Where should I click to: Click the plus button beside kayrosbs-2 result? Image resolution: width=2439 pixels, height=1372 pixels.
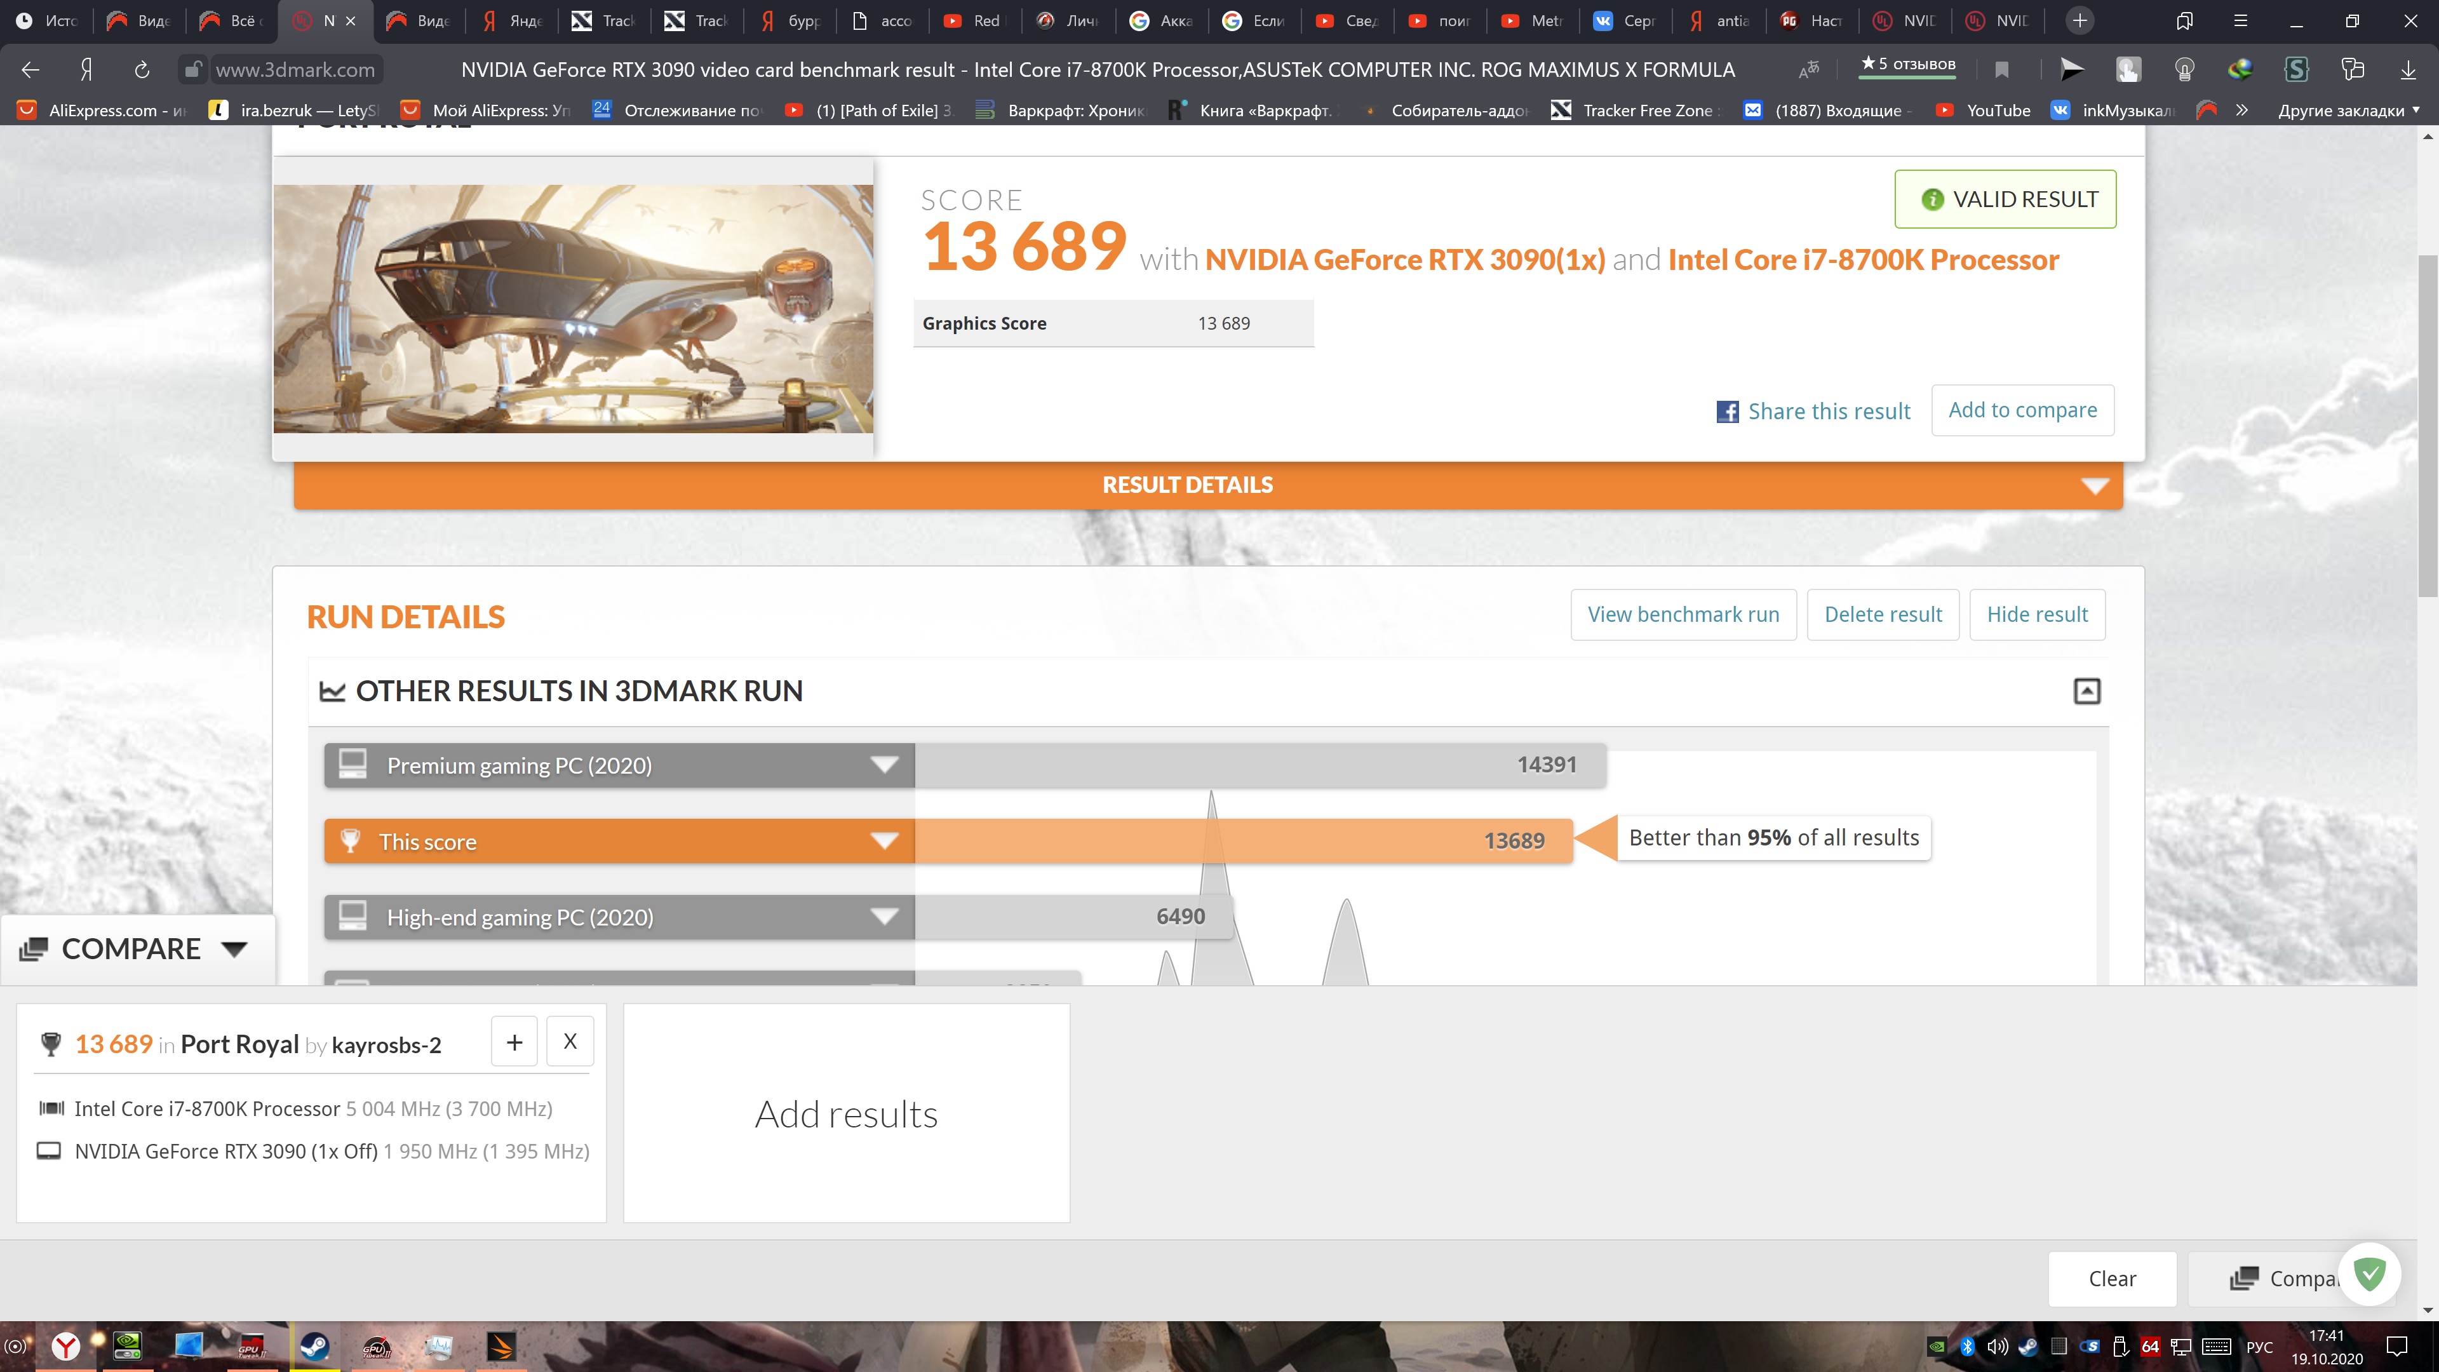(x=514, y=1042)
